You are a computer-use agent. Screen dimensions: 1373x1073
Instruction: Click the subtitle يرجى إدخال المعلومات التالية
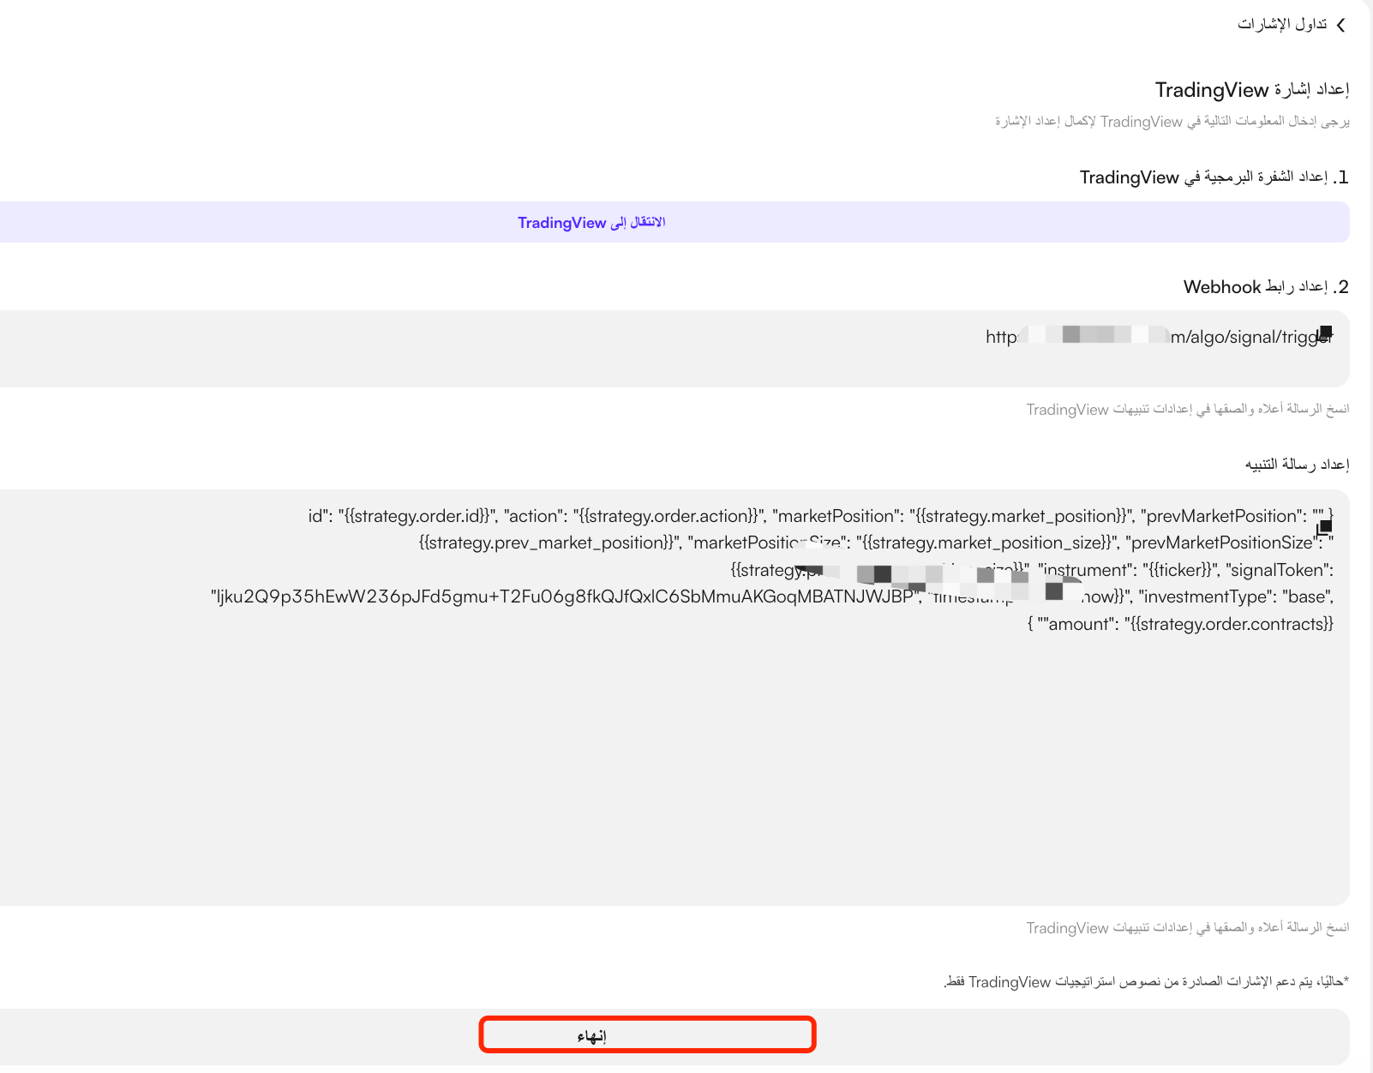(1172, 122)
